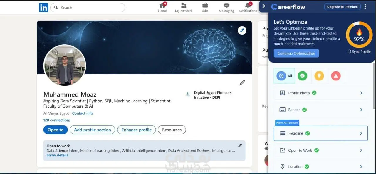Collapse Careerflow panel with arrow icon
The width and height of the screenshot is (376, 174).
263,6
